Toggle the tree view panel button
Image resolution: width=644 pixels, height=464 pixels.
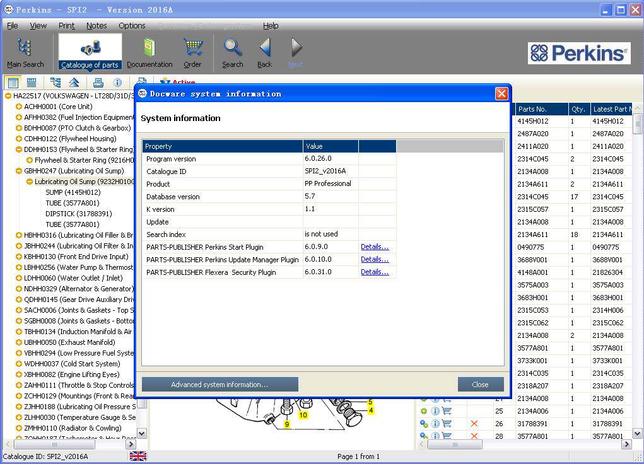tap(56, 83)
